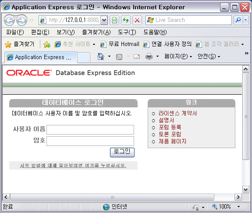Open the 페이지(P) toolbar menu
The height and width of the screenshot is (213, 252).
click(x=178, y=57)
